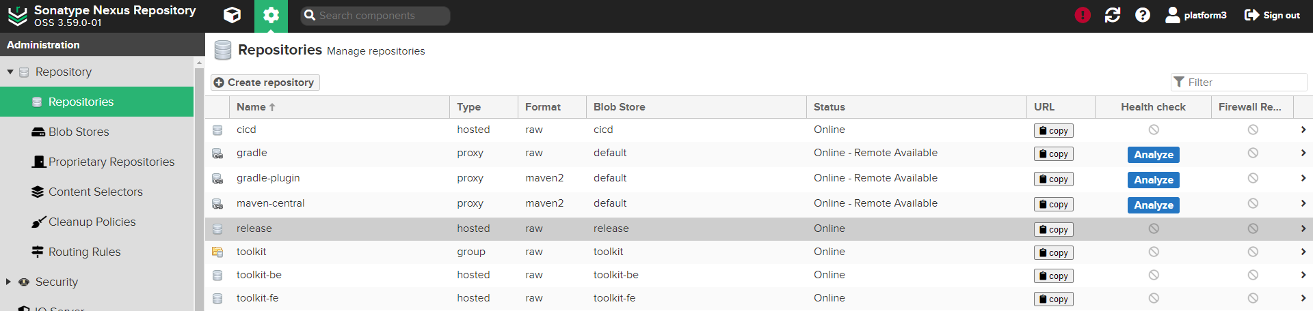Click the cicd hosted repository icon
This screenshot has height=311, width=1313.
coord(217,130)
